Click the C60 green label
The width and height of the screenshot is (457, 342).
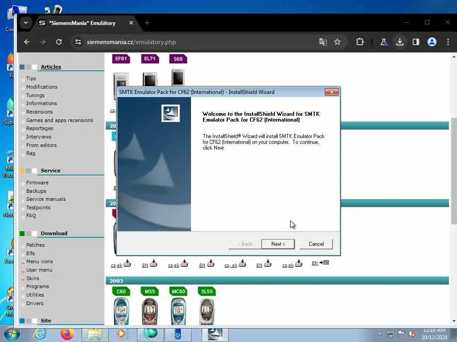(121, 291)
